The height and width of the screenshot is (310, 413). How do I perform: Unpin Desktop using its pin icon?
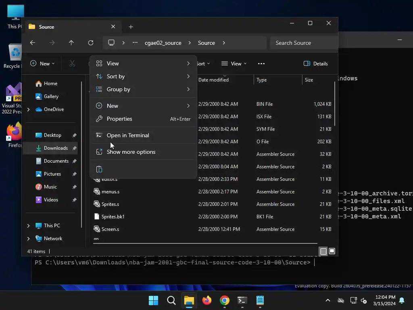[x=75, y=135]
